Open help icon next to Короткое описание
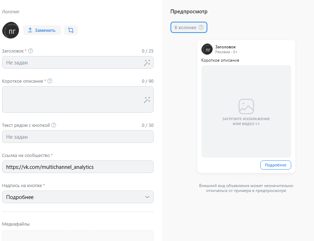Screen dimensions: 314x241 click(x=50, y=81)
